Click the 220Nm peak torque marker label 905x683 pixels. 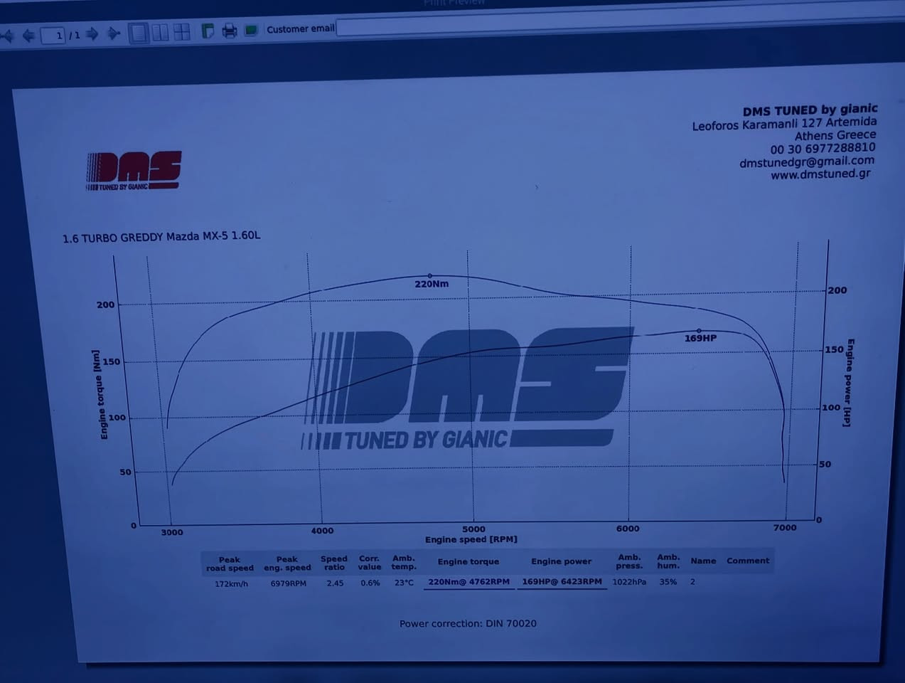(x=432, y=284)
